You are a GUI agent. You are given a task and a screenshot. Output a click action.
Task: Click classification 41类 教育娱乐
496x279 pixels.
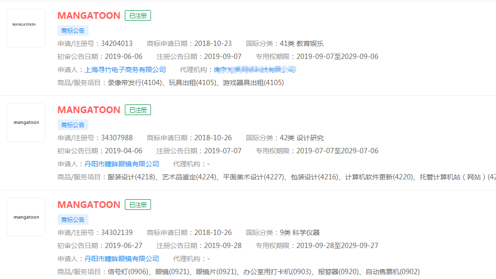tap(302, 44)
